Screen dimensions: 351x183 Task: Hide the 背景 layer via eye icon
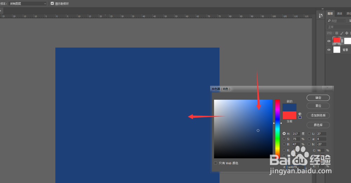(x=329, y=50)
